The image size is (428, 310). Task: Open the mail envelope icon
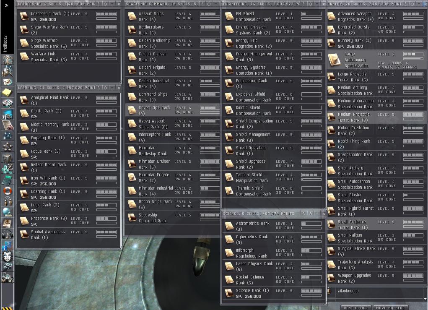tap(8, 82)
